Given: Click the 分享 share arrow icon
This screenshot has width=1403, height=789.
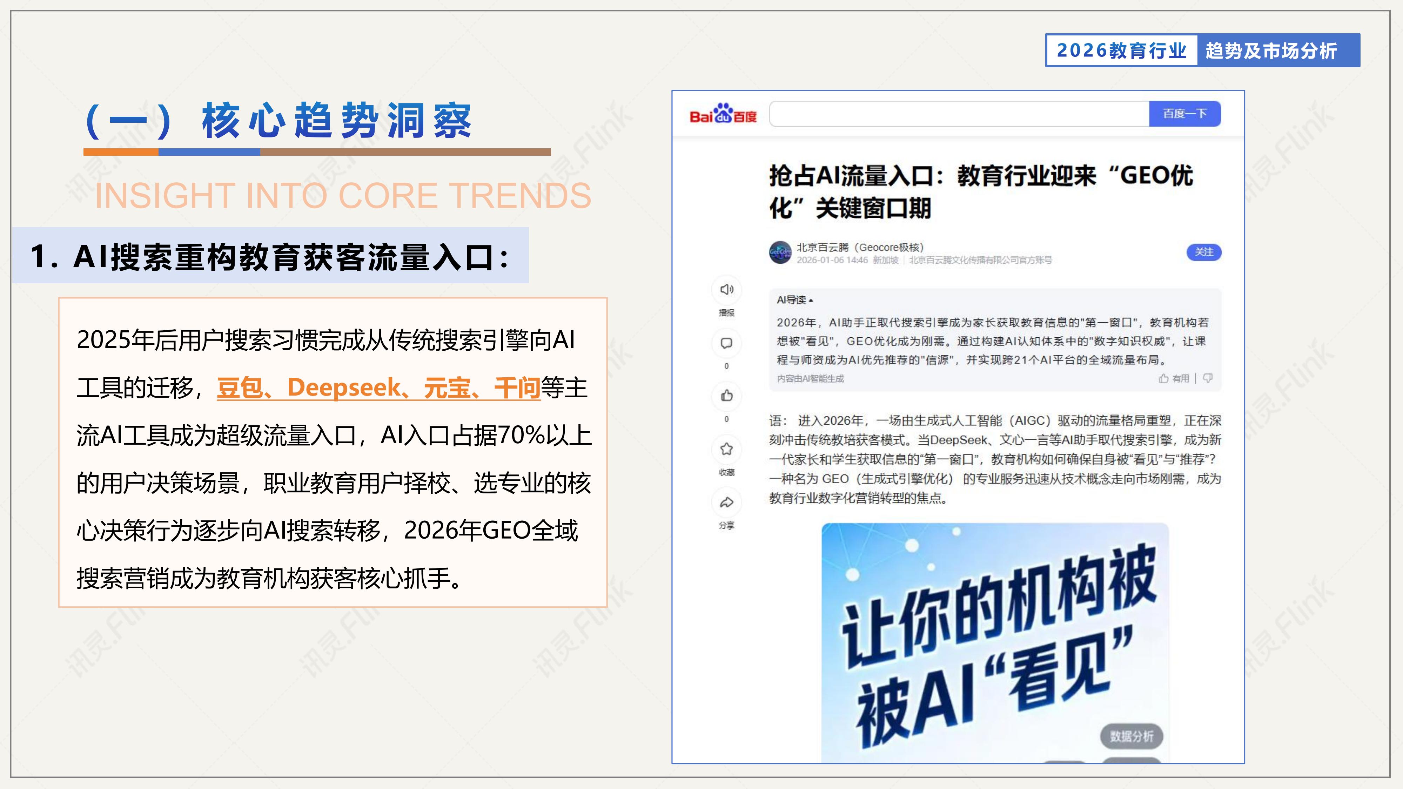Looking at the screenshot, I should (726, 503).
